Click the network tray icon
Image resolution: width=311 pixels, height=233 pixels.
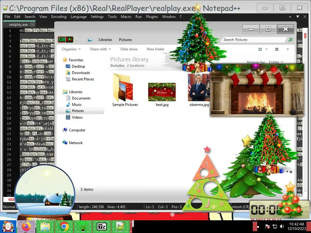[x=275, y=226]
